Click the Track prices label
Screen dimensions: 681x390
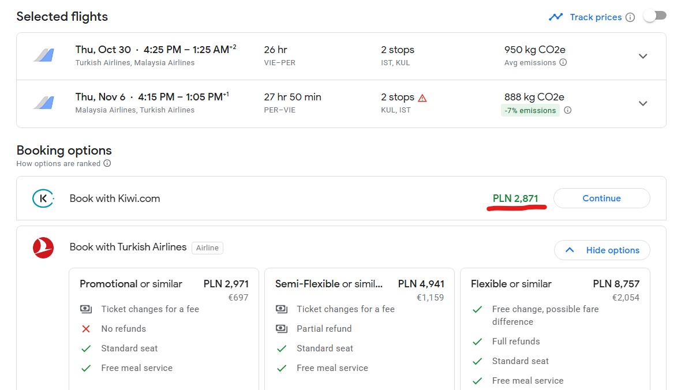pyautogui.click(x=596, y=17)
